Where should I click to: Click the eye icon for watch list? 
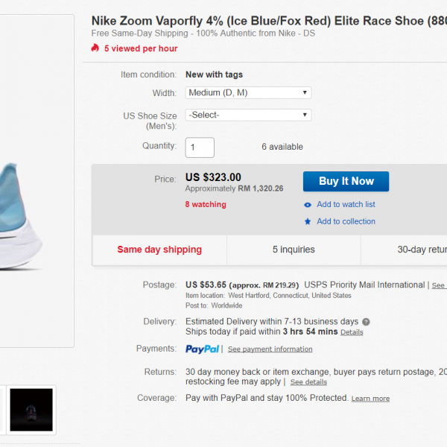click(308, 205)
